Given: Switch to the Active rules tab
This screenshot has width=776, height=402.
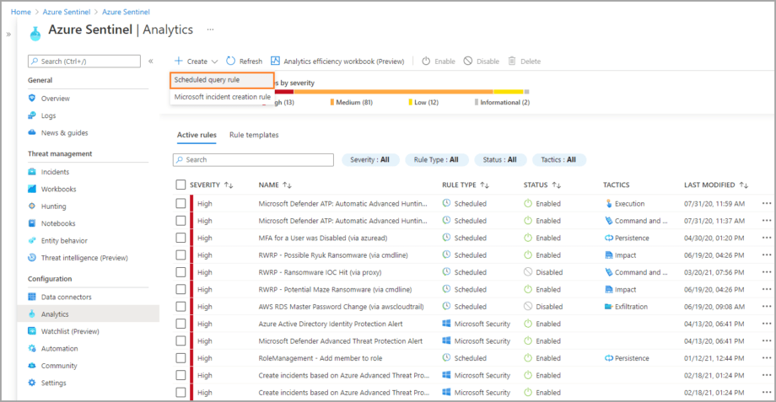Looking at the screenshot, I should (x=197, y=135).
